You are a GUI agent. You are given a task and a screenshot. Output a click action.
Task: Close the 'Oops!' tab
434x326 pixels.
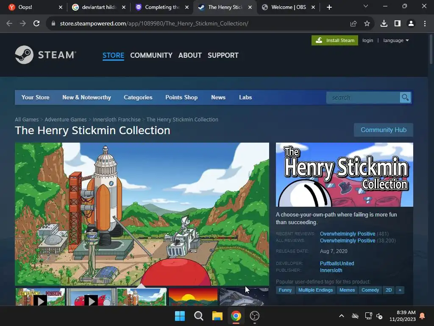61,7
